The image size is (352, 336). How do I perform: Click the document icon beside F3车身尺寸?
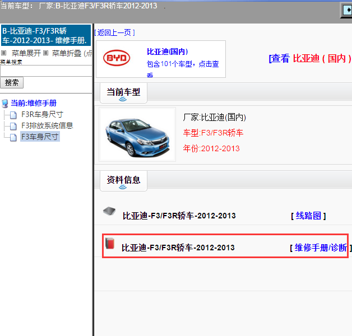pyautogui.click(x=13, y=137)
